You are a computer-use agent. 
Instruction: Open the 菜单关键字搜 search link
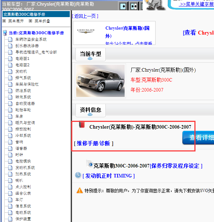(x=197, y=4)
